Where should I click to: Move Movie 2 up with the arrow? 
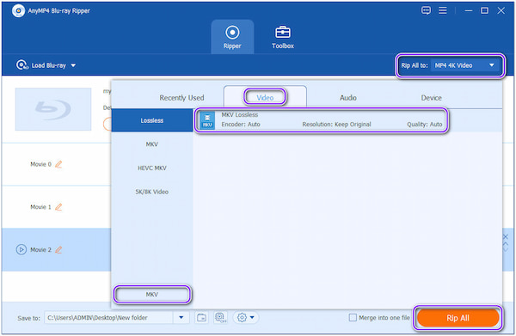pos(506,243)
